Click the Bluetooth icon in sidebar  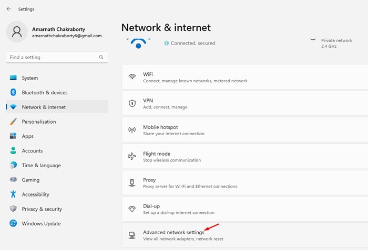[x=13, y=92]
